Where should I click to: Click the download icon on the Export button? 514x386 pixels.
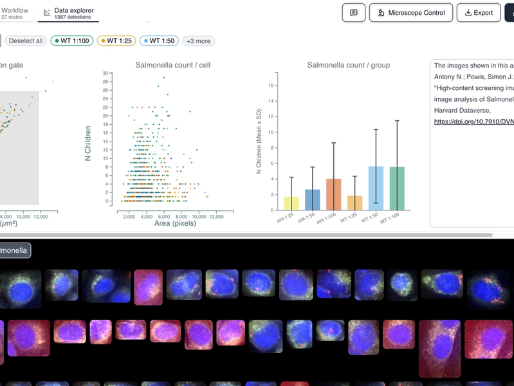coord(468,13)
